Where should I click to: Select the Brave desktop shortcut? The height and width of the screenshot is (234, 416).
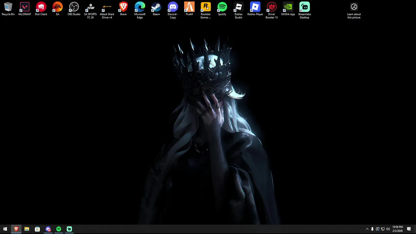(x=123, y=9)
